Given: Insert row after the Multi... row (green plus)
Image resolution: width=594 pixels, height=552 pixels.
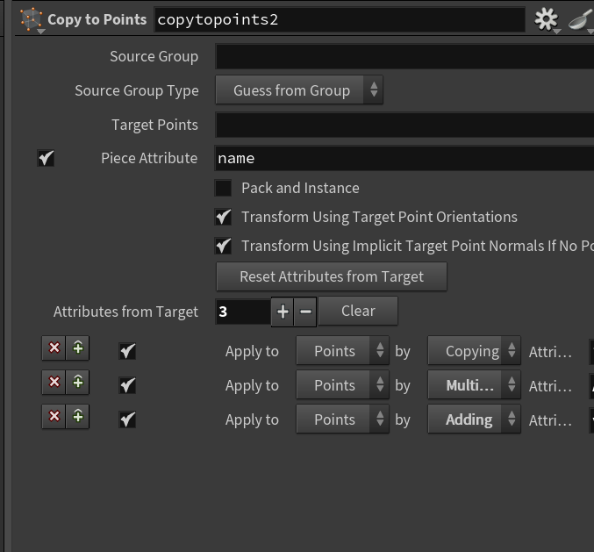Looking at the screenshot, I should coord(78,382).
